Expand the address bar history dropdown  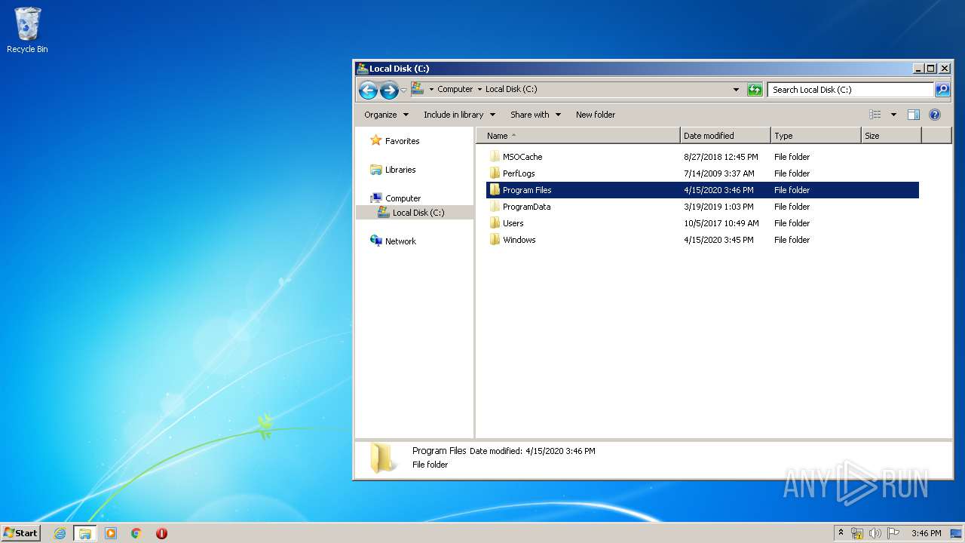[737, 90]
